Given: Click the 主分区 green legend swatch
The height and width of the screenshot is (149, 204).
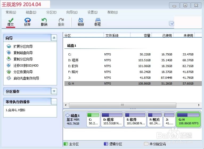Looking at the screenshot, I should pos(66,144).
